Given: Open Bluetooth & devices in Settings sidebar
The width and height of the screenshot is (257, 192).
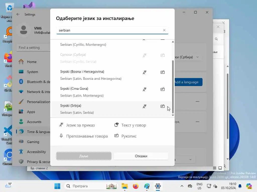Looking at the screenshot, I should [33, 82].
